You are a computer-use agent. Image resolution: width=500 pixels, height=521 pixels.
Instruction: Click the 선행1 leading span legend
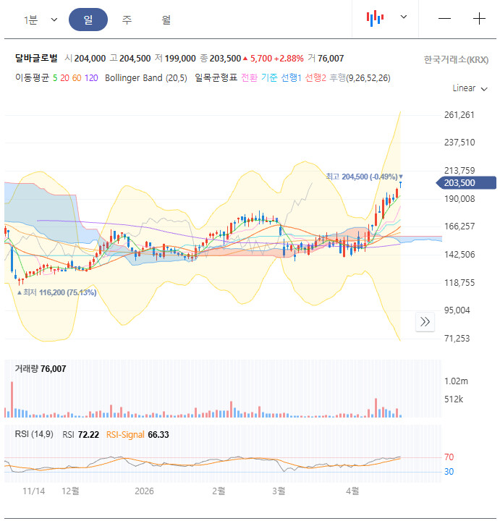(291, 77)
